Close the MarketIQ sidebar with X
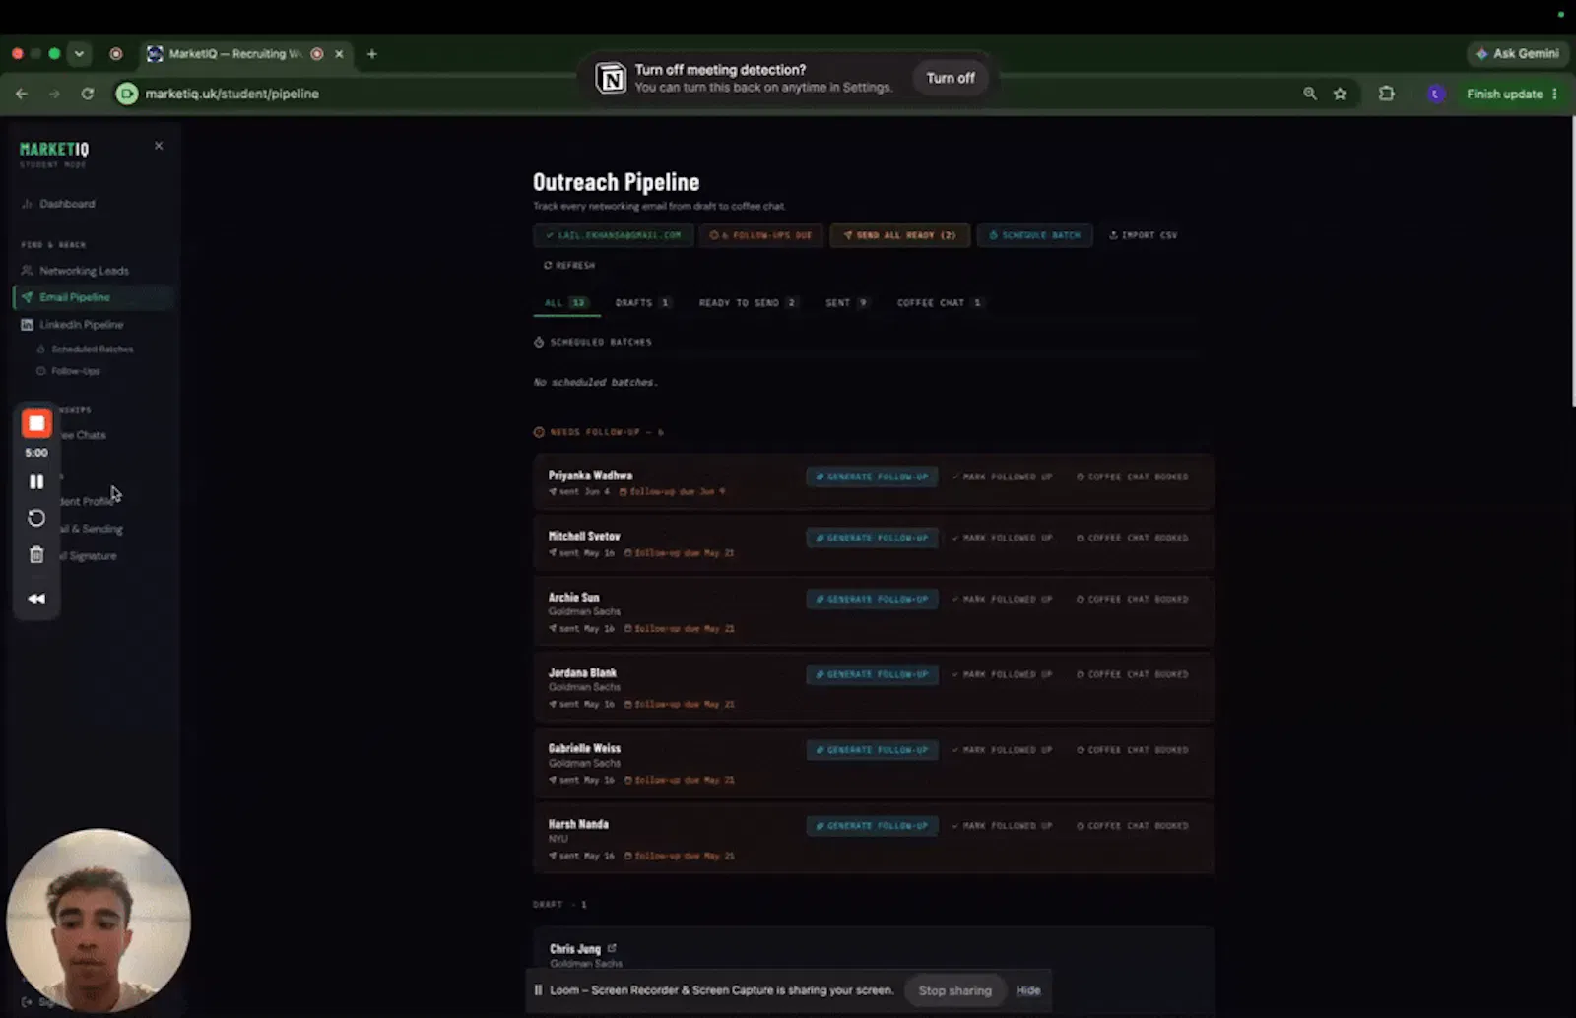The height and width of the screenshot is (1018, 1576). 159,146
